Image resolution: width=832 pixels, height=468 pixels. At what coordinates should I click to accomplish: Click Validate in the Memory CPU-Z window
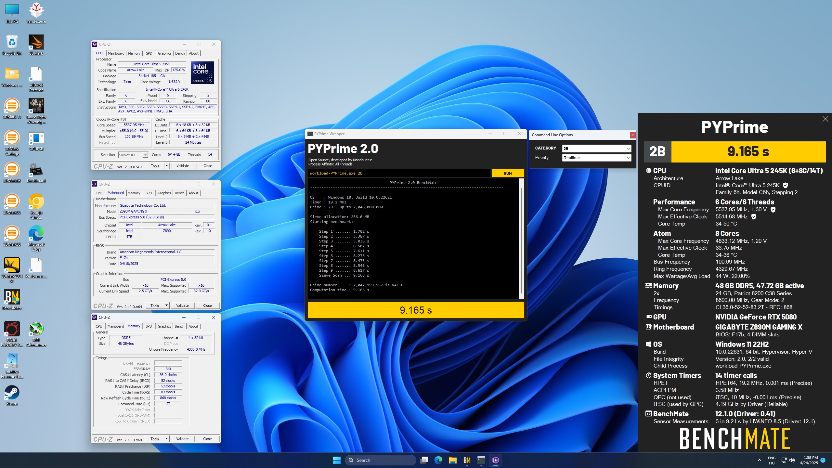click(x=182, y=439)
